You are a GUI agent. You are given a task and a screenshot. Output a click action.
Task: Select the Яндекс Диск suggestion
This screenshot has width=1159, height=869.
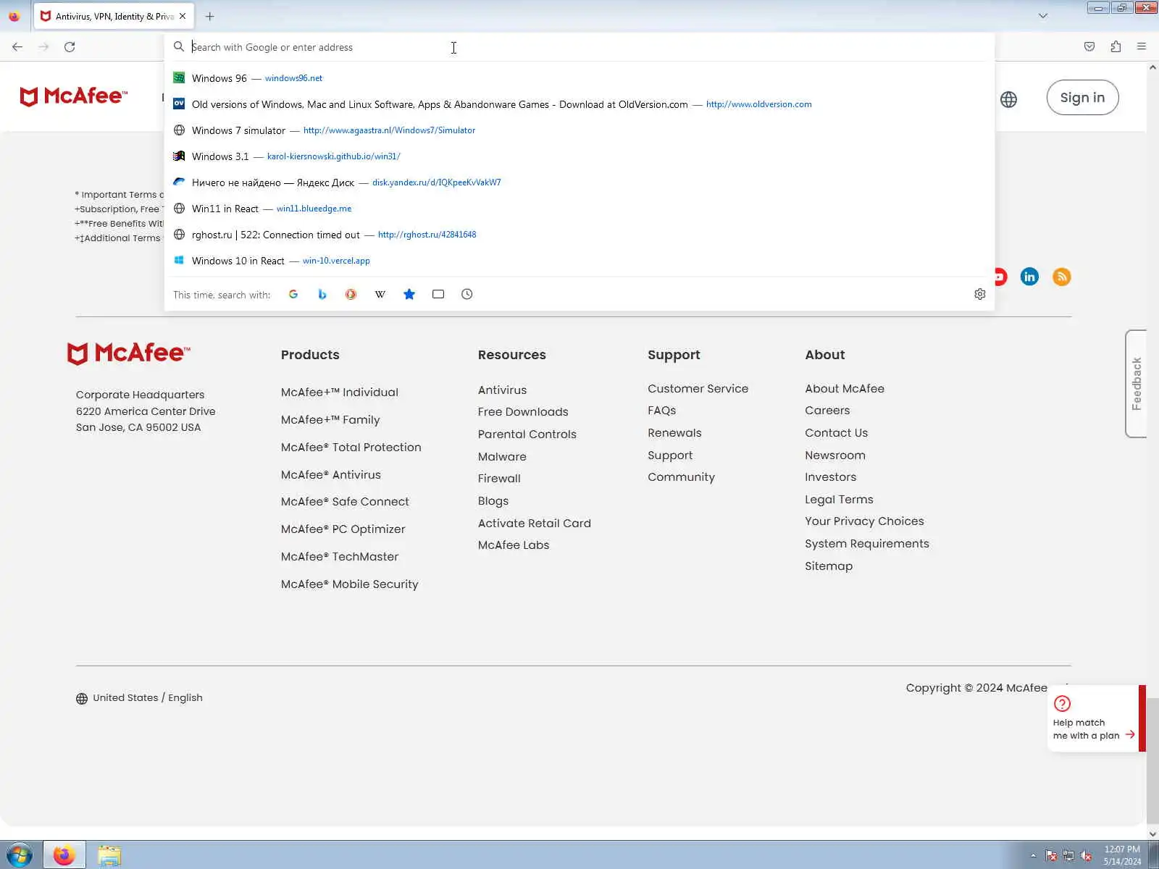[579, 182]
